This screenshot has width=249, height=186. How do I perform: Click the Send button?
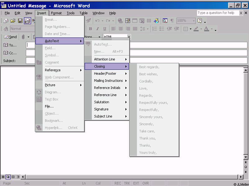(x=10, y=37)
